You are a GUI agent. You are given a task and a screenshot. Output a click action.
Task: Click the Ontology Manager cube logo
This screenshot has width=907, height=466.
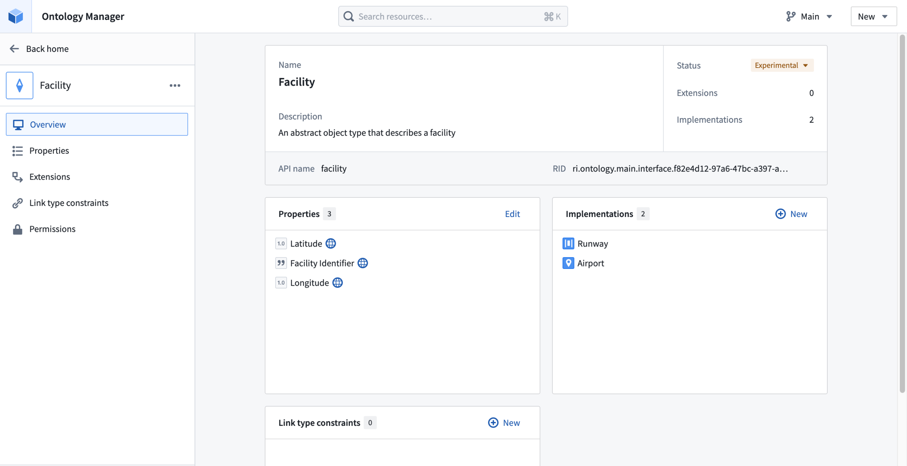tap(16, 16)
